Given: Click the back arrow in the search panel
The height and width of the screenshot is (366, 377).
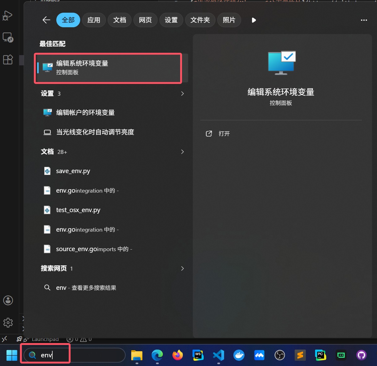Looking at the screenshot, I should point(46,20).
